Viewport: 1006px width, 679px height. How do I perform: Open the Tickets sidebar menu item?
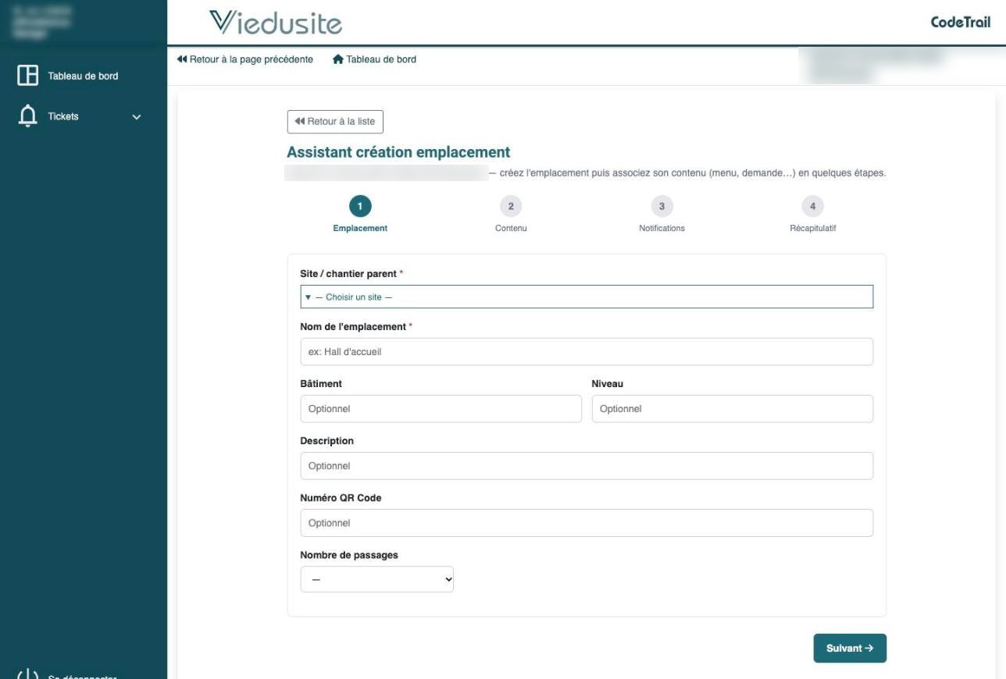[x=84, y=117]
